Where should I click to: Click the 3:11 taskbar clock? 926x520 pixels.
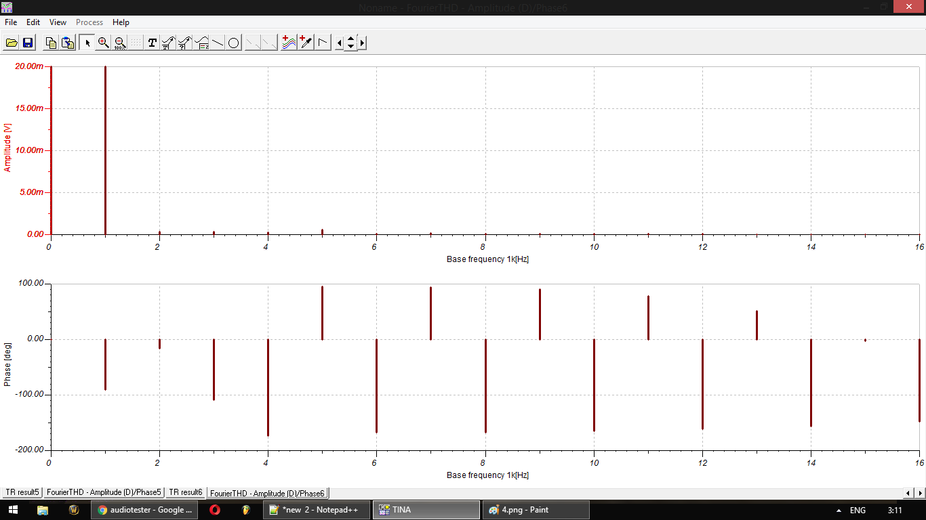(895, 510)
